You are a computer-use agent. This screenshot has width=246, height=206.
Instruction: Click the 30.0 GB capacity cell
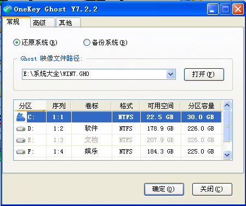pyautogui.click(x=201, y=117)
